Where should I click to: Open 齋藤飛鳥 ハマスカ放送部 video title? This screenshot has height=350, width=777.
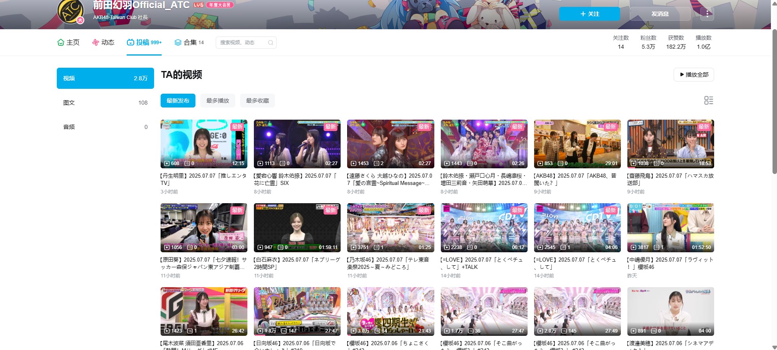pyautogui.click(x=670, y=179)
